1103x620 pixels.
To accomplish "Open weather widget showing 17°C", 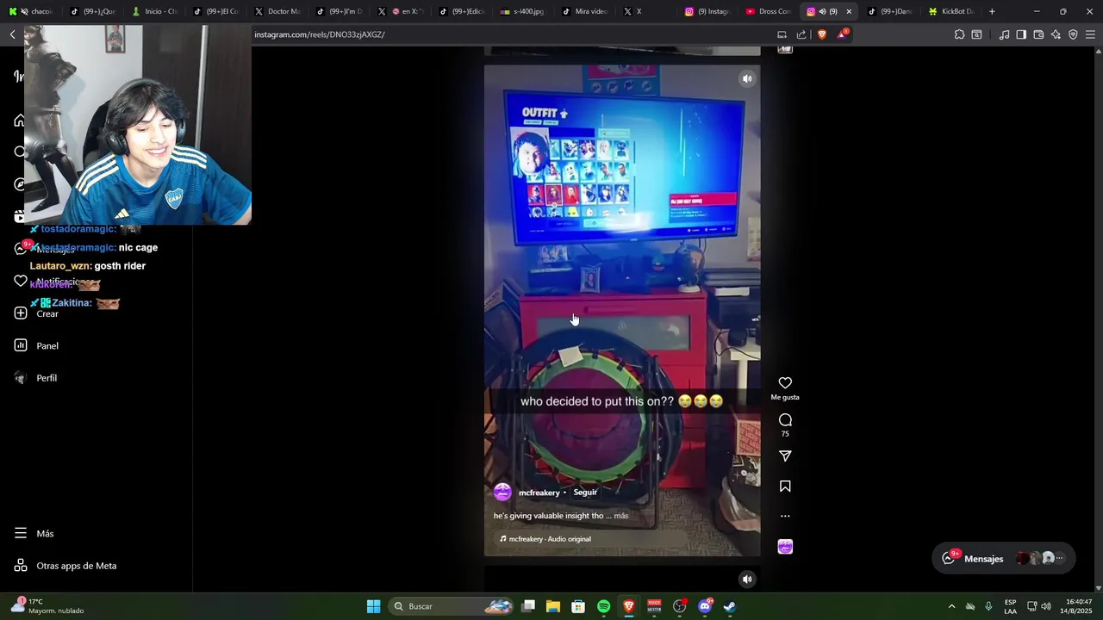I will point(47,606).
